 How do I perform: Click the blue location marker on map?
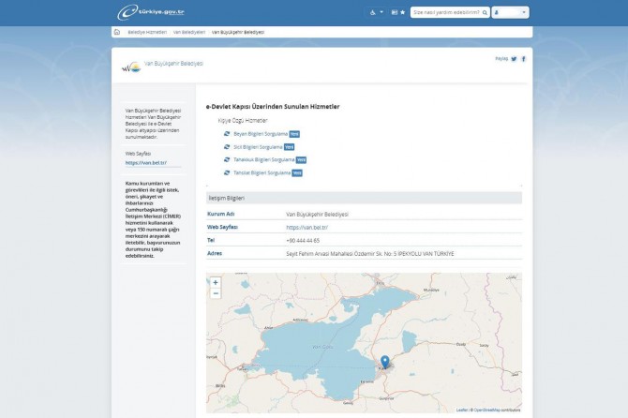(x=384, y=362)
